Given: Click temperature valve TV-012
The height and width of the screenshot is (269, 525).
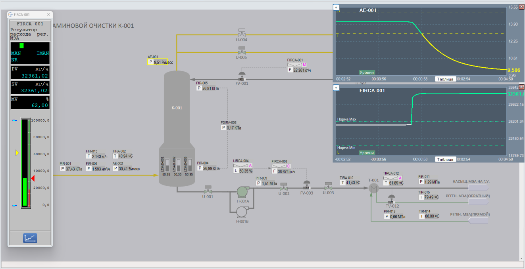Looking at the screenshot, I should [x=392, y=198].
